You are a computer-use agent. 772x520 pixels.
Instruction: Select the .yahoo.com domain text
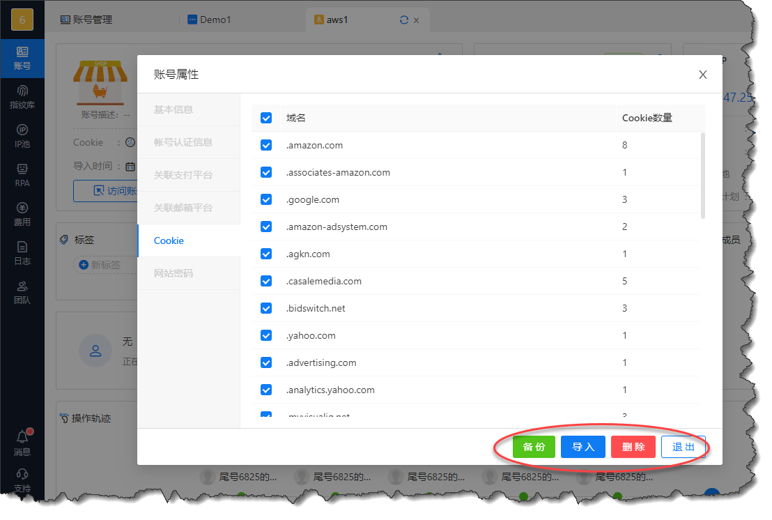pos(311,335)
